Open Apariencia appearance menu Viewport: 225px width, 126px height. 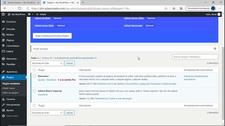[12, 72]
